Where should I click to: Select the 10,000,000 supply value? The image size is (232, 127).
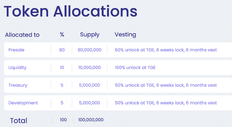pos(89,68)
